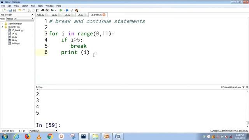Screen dimensions: 249x140
Task: Expand the dropdown beside the indent tool
Action: pos(55,10)
